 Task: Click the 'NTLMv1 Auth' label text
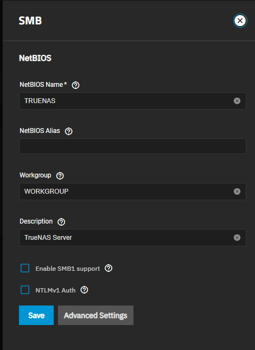(x=55, y=290)
